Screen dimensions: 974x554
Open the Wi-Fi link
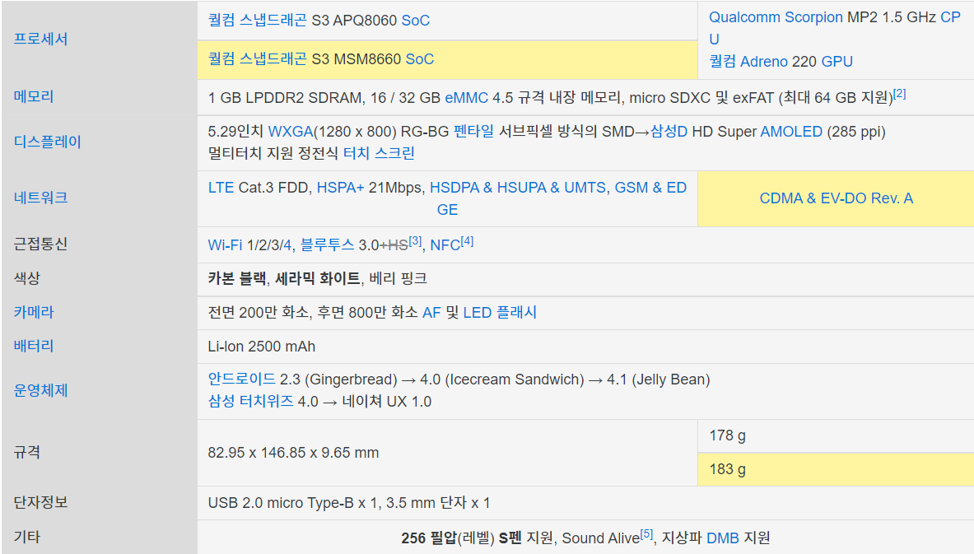(225, 245)
